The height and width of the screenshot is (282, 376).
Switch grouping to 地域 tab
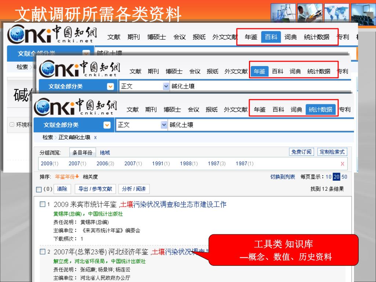pos(105,153)
